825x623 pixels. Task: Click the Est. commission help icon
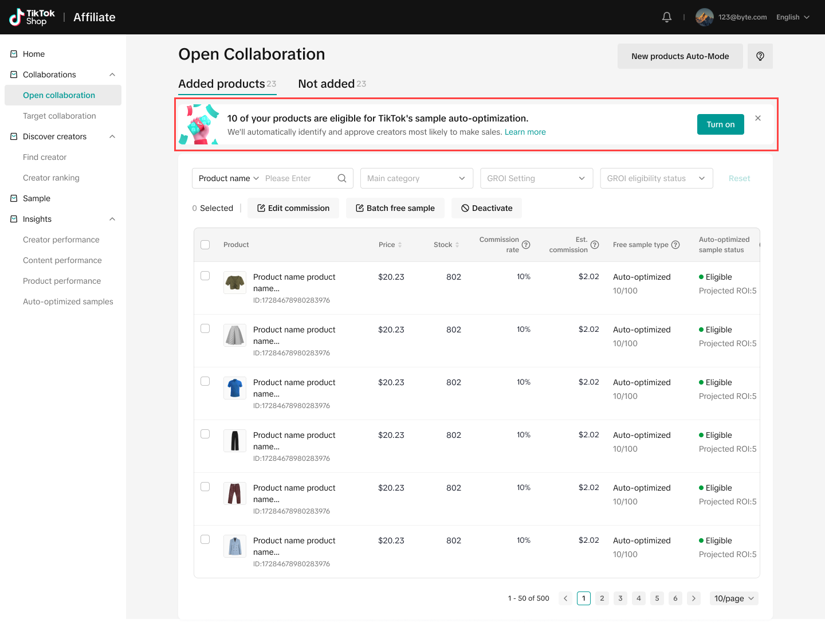pyautogui.click(x=595, y=245)
